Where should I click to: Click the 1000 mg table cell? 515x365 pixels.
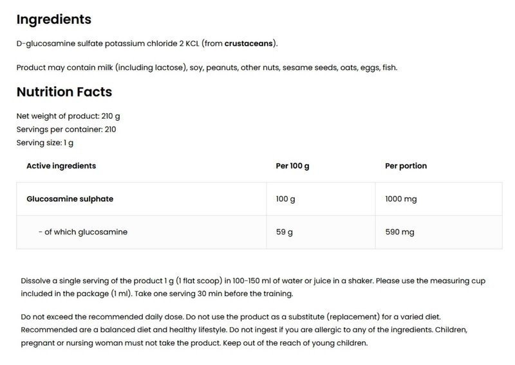tap(400, 199)
